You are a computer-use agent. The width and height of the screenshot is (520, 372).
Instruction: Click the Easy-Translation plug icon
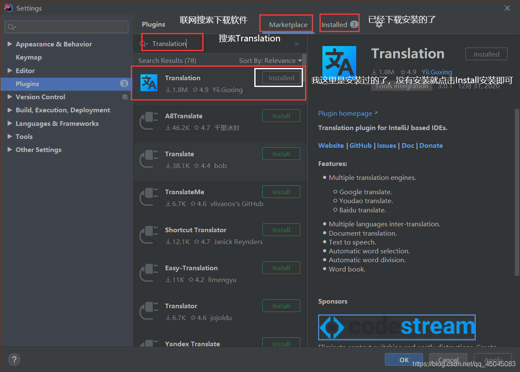[x=149, y=273]
